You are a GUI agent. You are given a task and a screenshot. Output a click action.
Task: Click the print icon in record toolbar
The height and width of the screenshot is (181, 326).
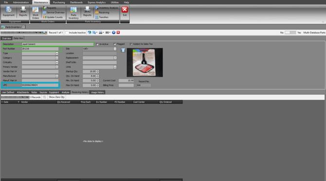coord(101,33)
